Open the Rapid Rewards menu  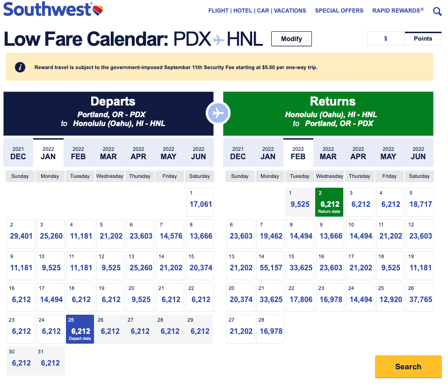click(x=397, y=10)
